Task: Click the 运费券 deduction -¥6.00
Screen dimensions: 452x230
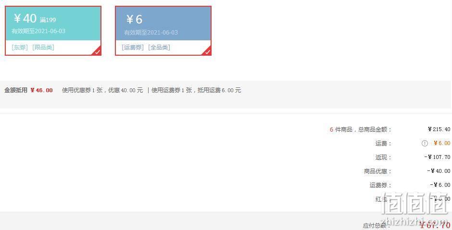Action: tap(440, 185)
